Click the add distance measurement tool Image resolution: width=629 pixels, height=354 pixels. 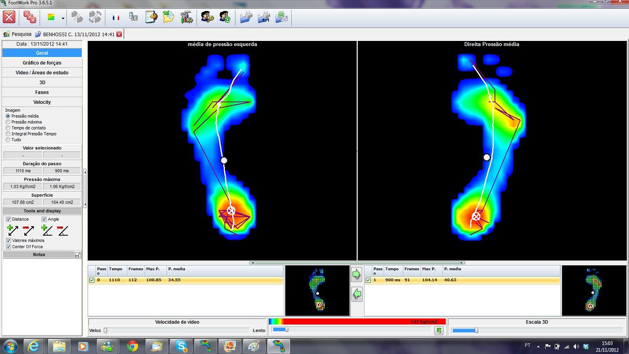(13, 230)
